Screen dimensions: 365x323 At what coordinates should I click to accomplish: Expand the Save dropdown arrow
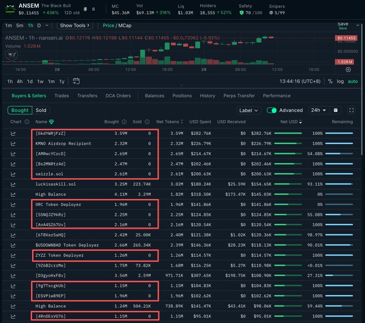(x=357, y=25)
